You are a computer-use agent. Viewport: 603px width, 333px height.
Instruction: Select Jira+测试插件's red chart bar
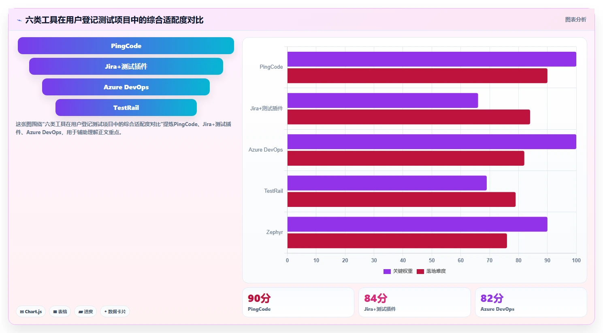pos(409,117)
